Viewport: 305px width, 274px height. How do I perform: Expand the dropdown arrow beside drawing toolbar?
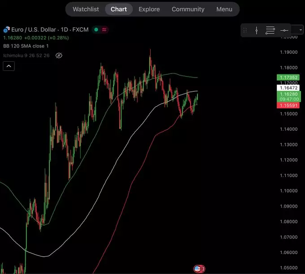pos(299,30)
